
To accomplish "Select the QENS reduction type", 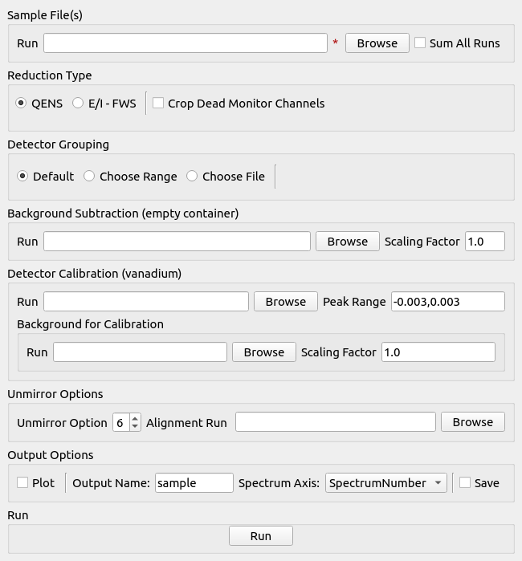I will [x=22, y=104].
